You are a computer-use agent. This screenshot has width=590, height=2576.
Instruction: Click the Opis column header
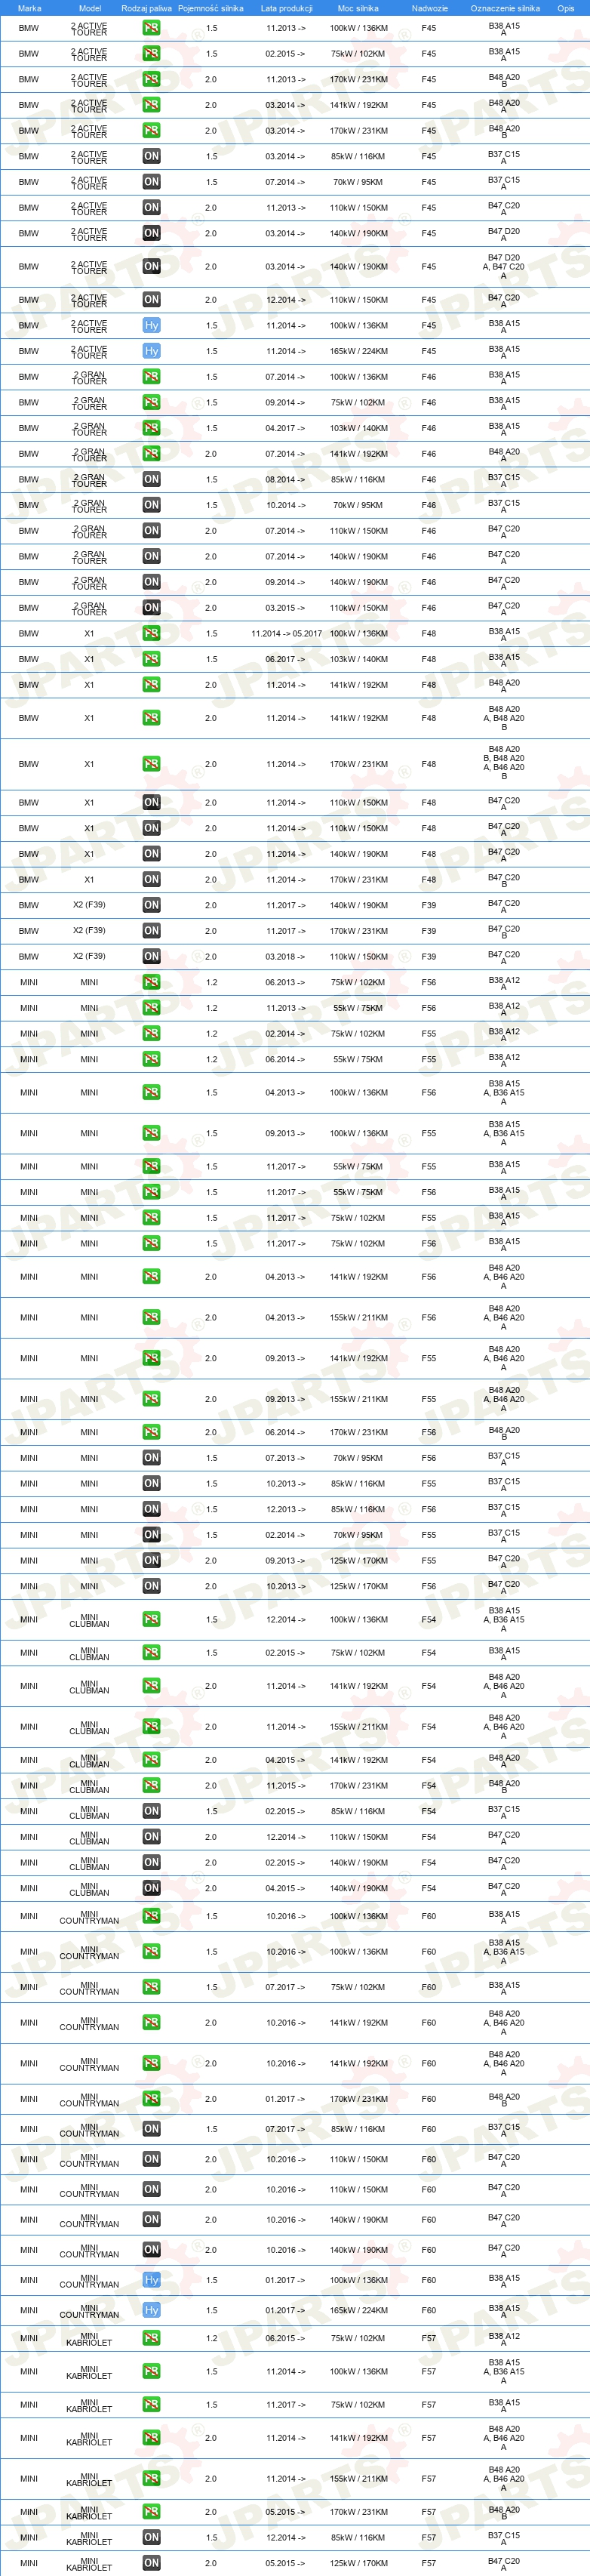566,8
